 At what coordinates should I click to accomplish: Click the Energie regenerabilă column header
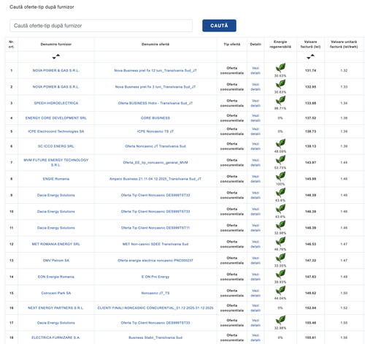click(280, 44)
